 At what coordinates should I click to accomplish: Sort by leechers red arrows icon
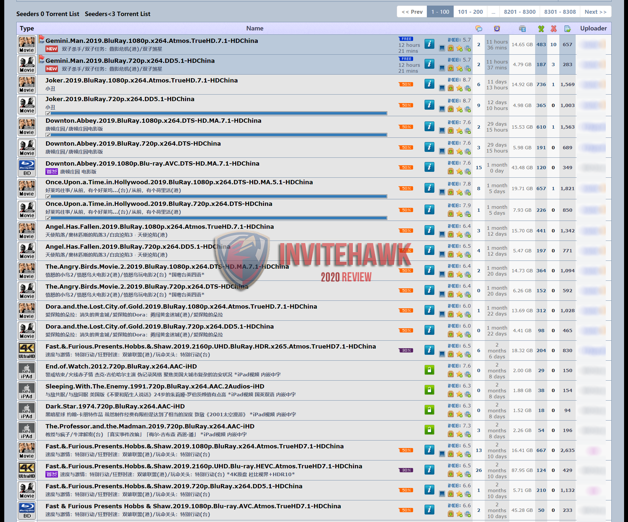pyautogui.click(x=553, y=29)
